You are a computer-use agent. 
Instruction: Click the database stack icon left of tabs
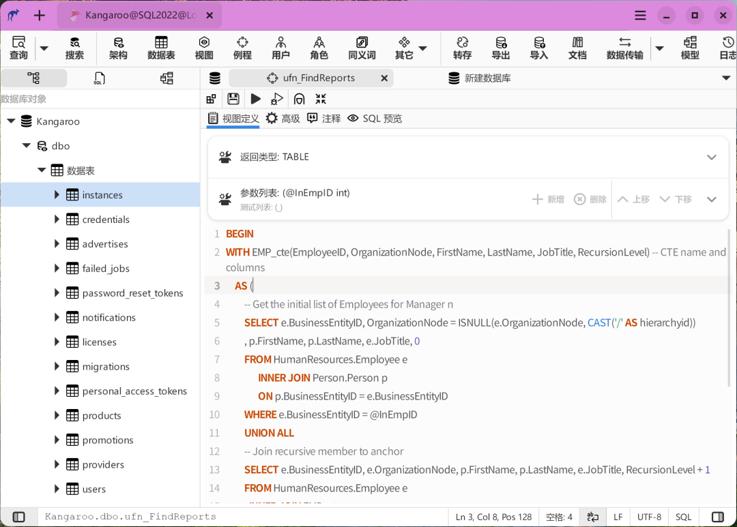click(215, 78)
